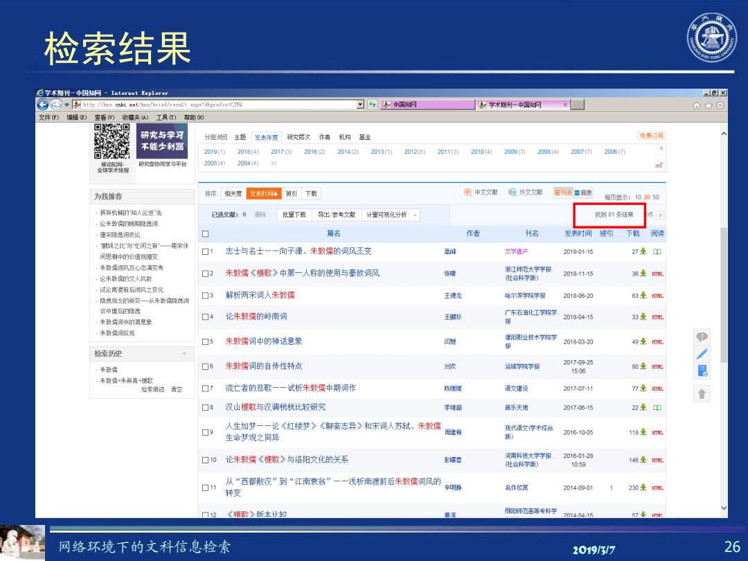Check the box for result 7
Screen dimensions: 748x561
[x=205, y=389]
